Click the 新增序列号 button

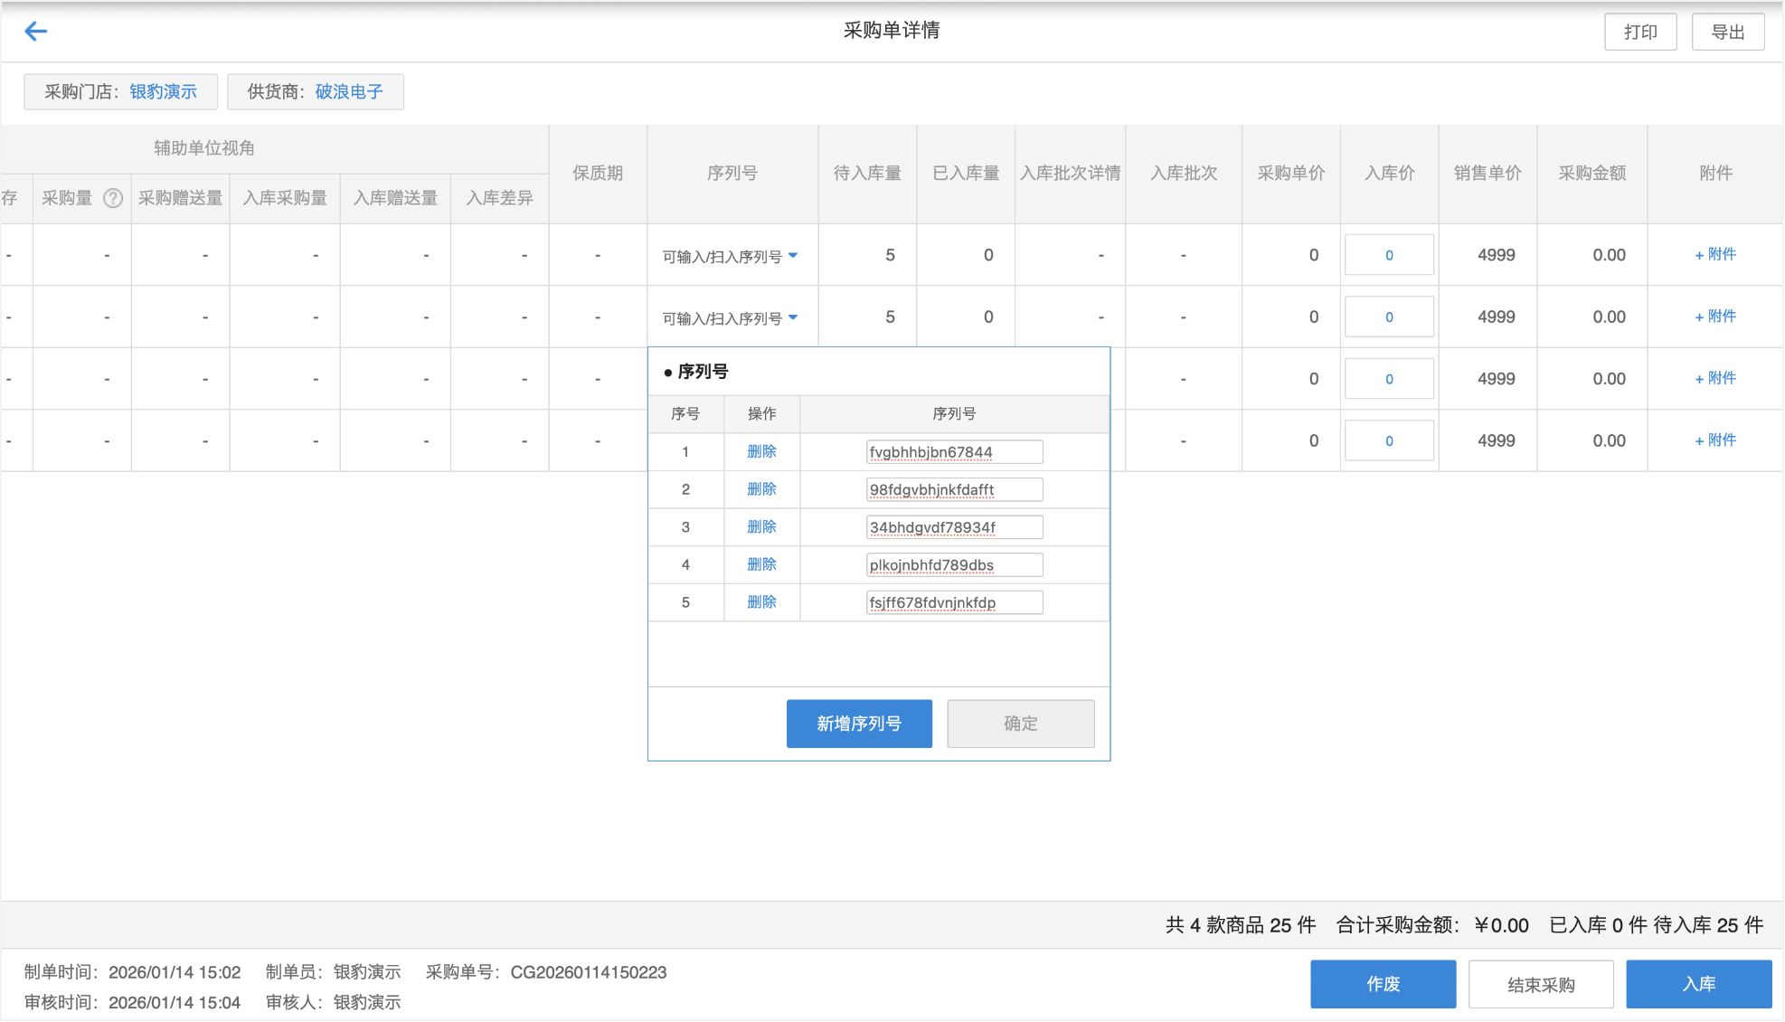click(858, 724)
